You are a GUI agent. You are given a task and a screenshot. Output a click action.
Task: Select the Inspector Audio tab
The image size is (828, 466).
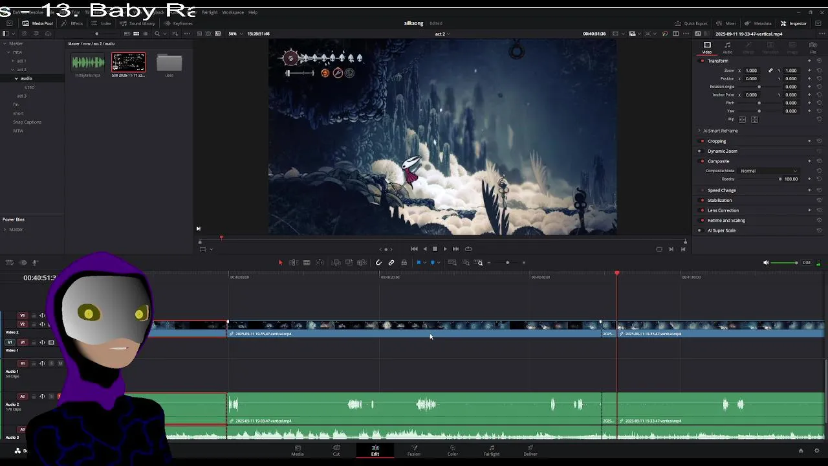728,47
